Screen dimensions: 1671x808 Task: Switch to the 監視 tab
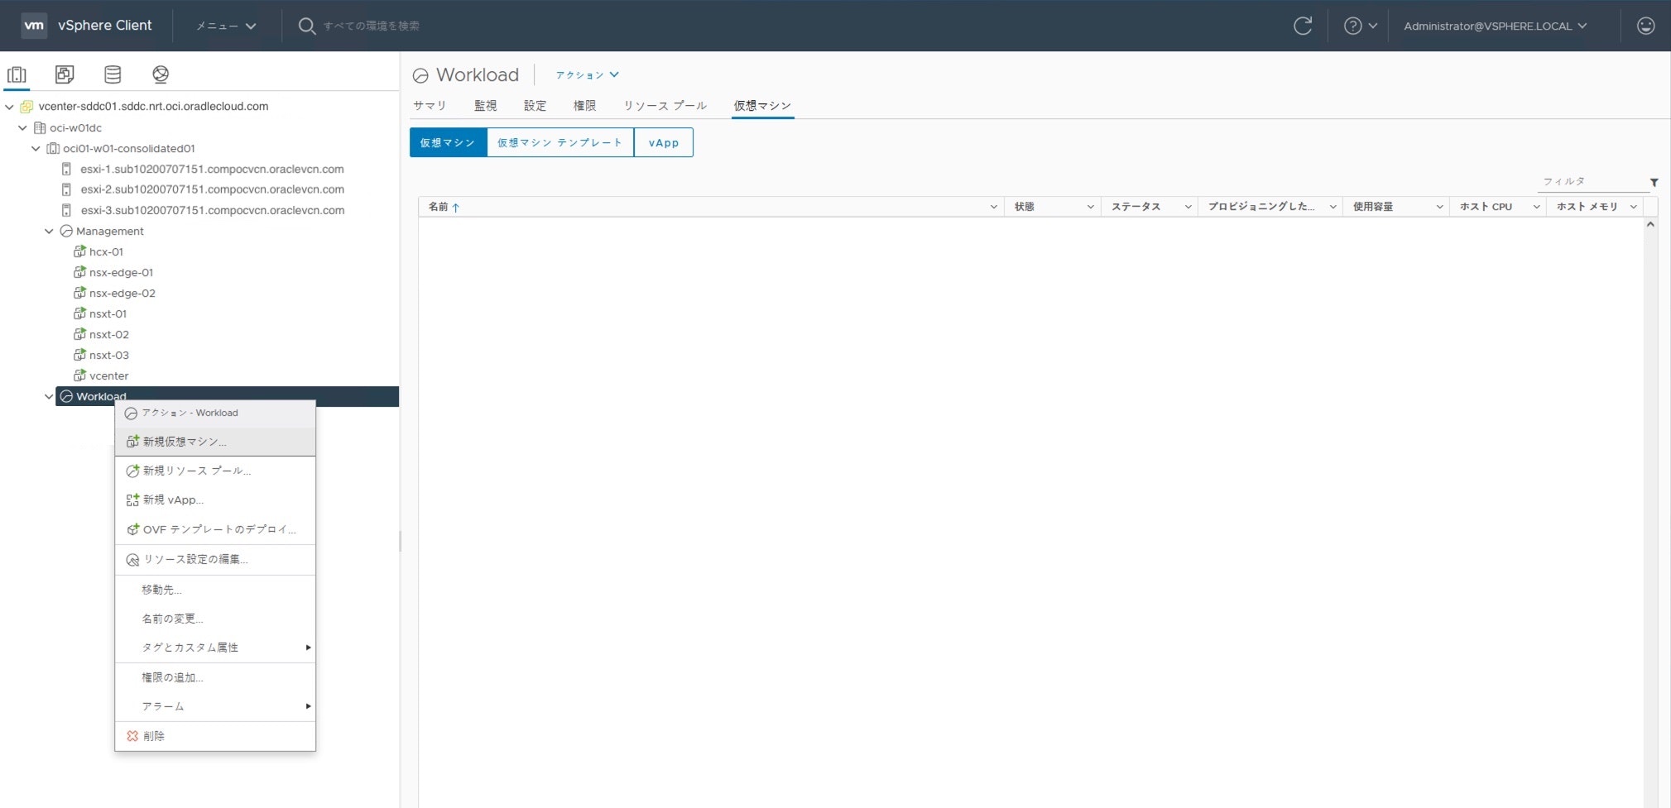tap(486, 106)
